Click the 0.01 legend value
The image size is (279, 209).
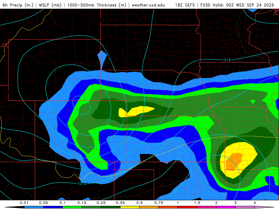tap(24, 203)
